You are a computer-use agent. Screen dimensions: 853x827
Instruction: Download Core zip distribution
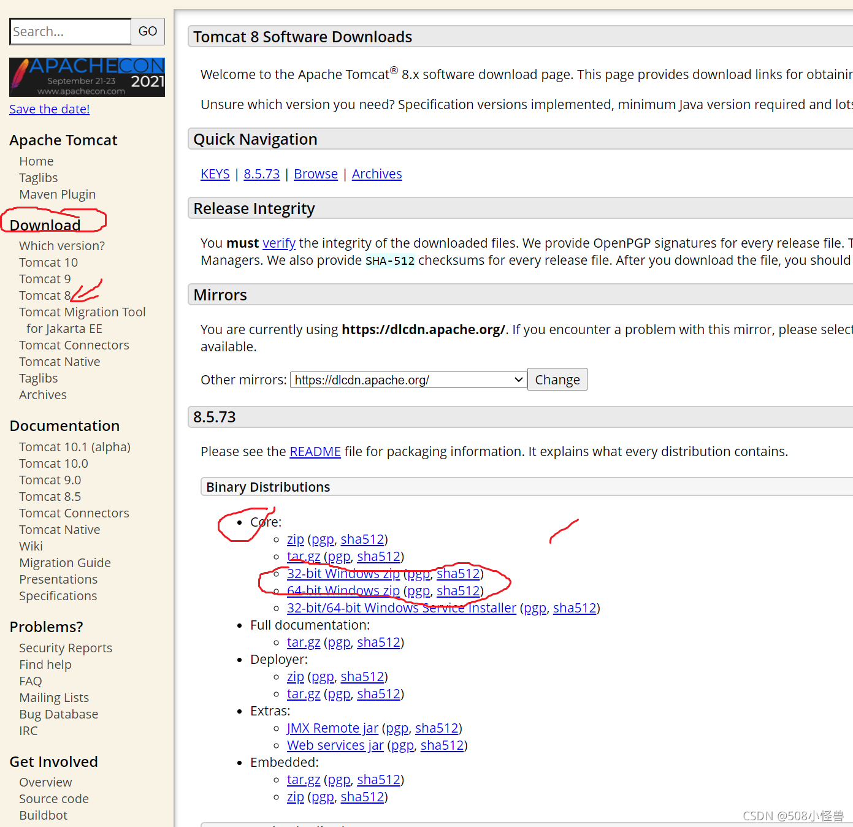click(x=296, y=539)
